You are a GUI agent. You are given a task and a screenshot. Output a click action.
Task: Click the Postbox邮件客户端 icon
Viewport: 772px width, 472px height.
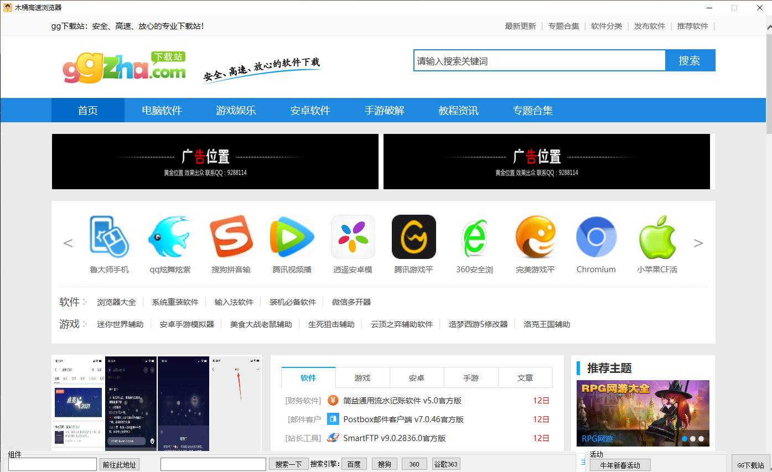(333, 419)
